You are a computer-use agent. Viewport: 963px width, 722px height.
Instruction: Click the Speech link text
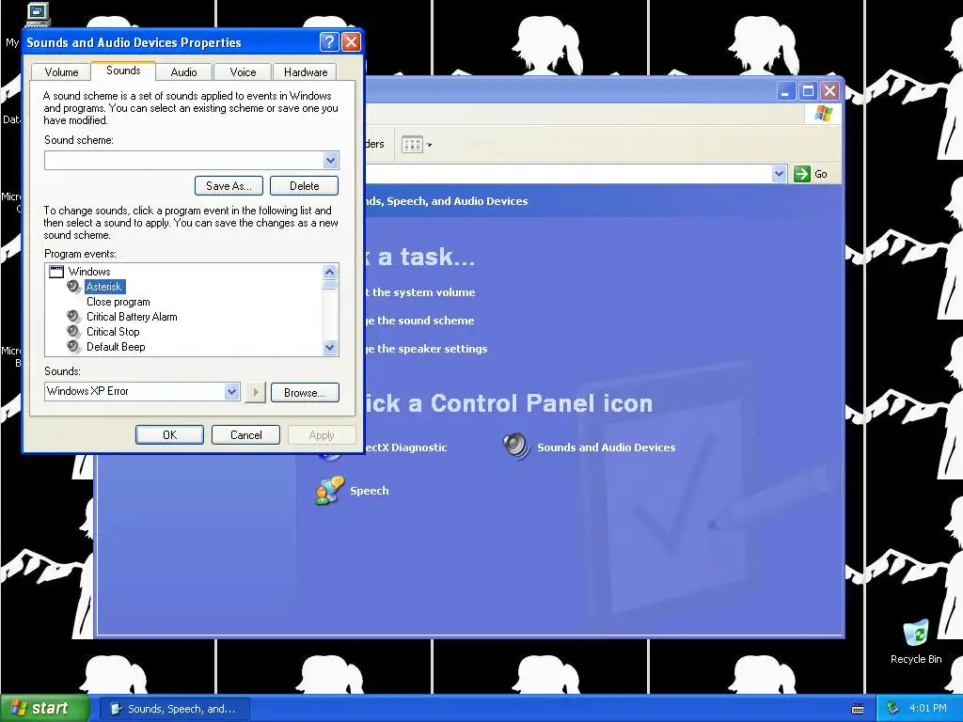coord(369,491)
